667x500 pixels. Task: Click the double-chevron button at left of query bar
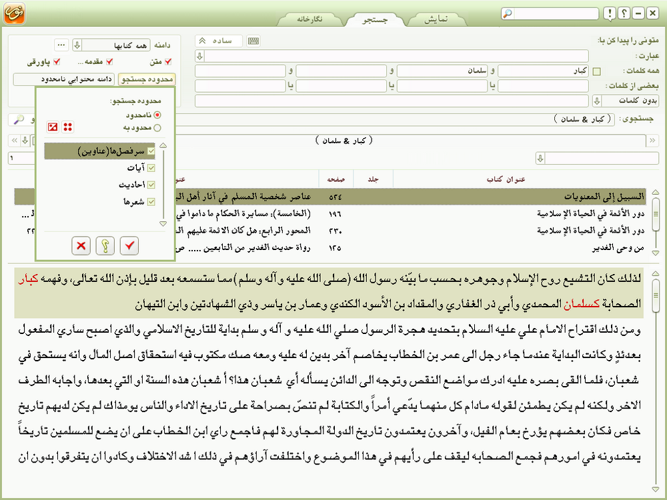pyautogui.click(x=15, y=140)
